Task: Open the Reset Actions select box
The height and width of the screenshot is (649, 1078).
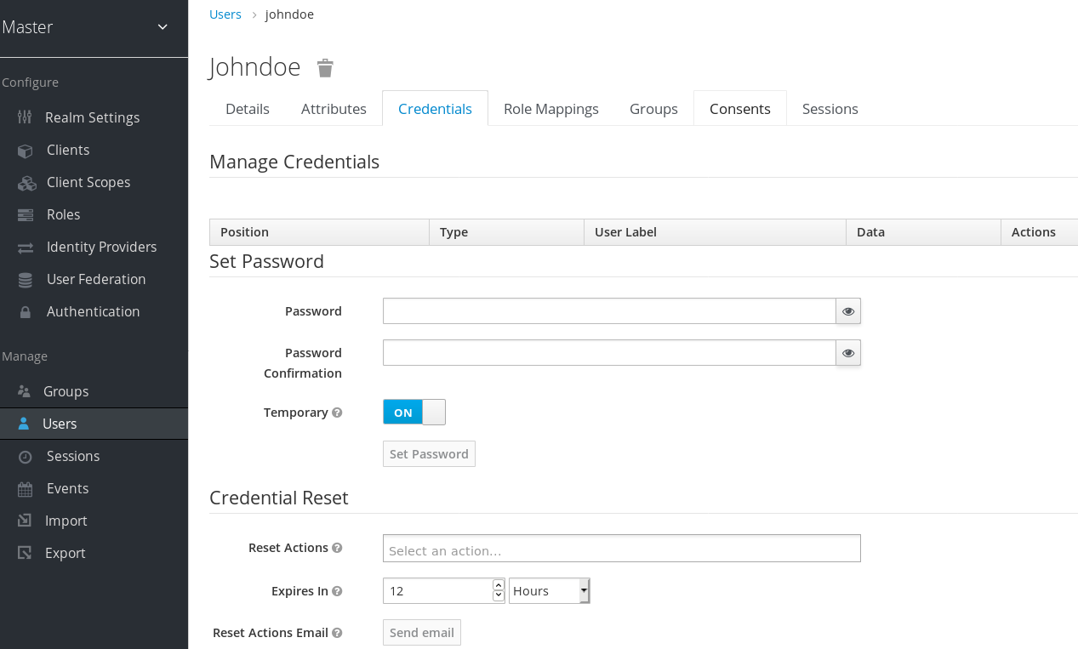Action: coord(622,549)
